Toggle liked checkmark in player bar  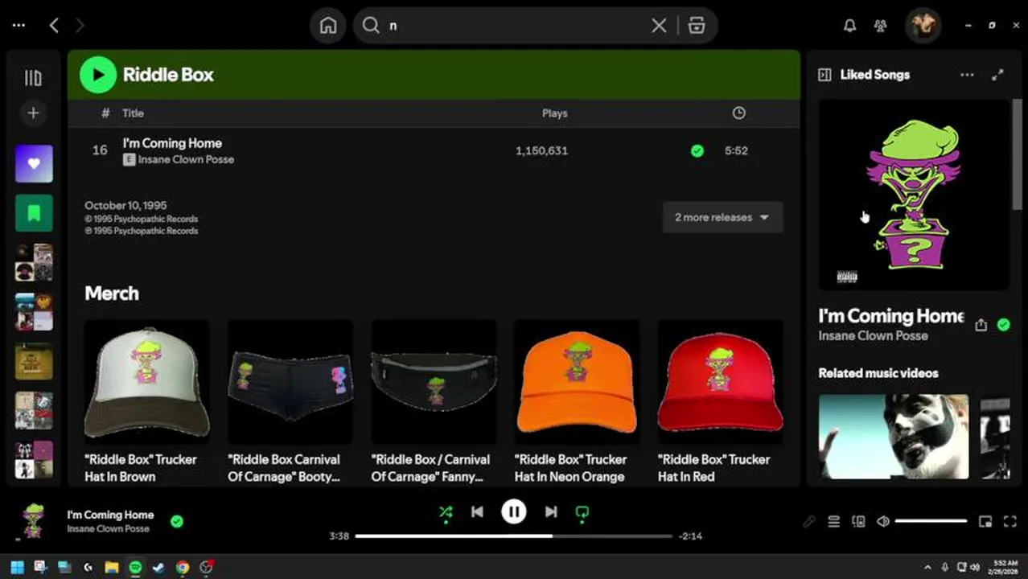[177, 521]
